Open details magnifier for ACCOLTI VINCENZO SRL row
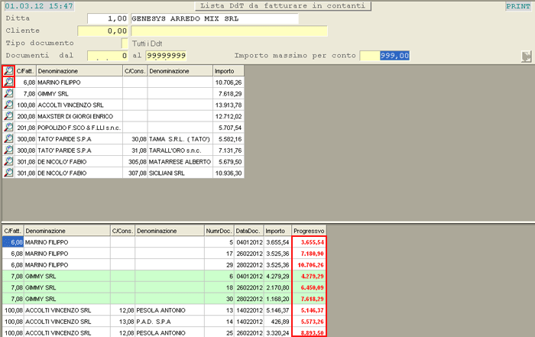This screenshot has height=337, width=535. click(8, 105)
